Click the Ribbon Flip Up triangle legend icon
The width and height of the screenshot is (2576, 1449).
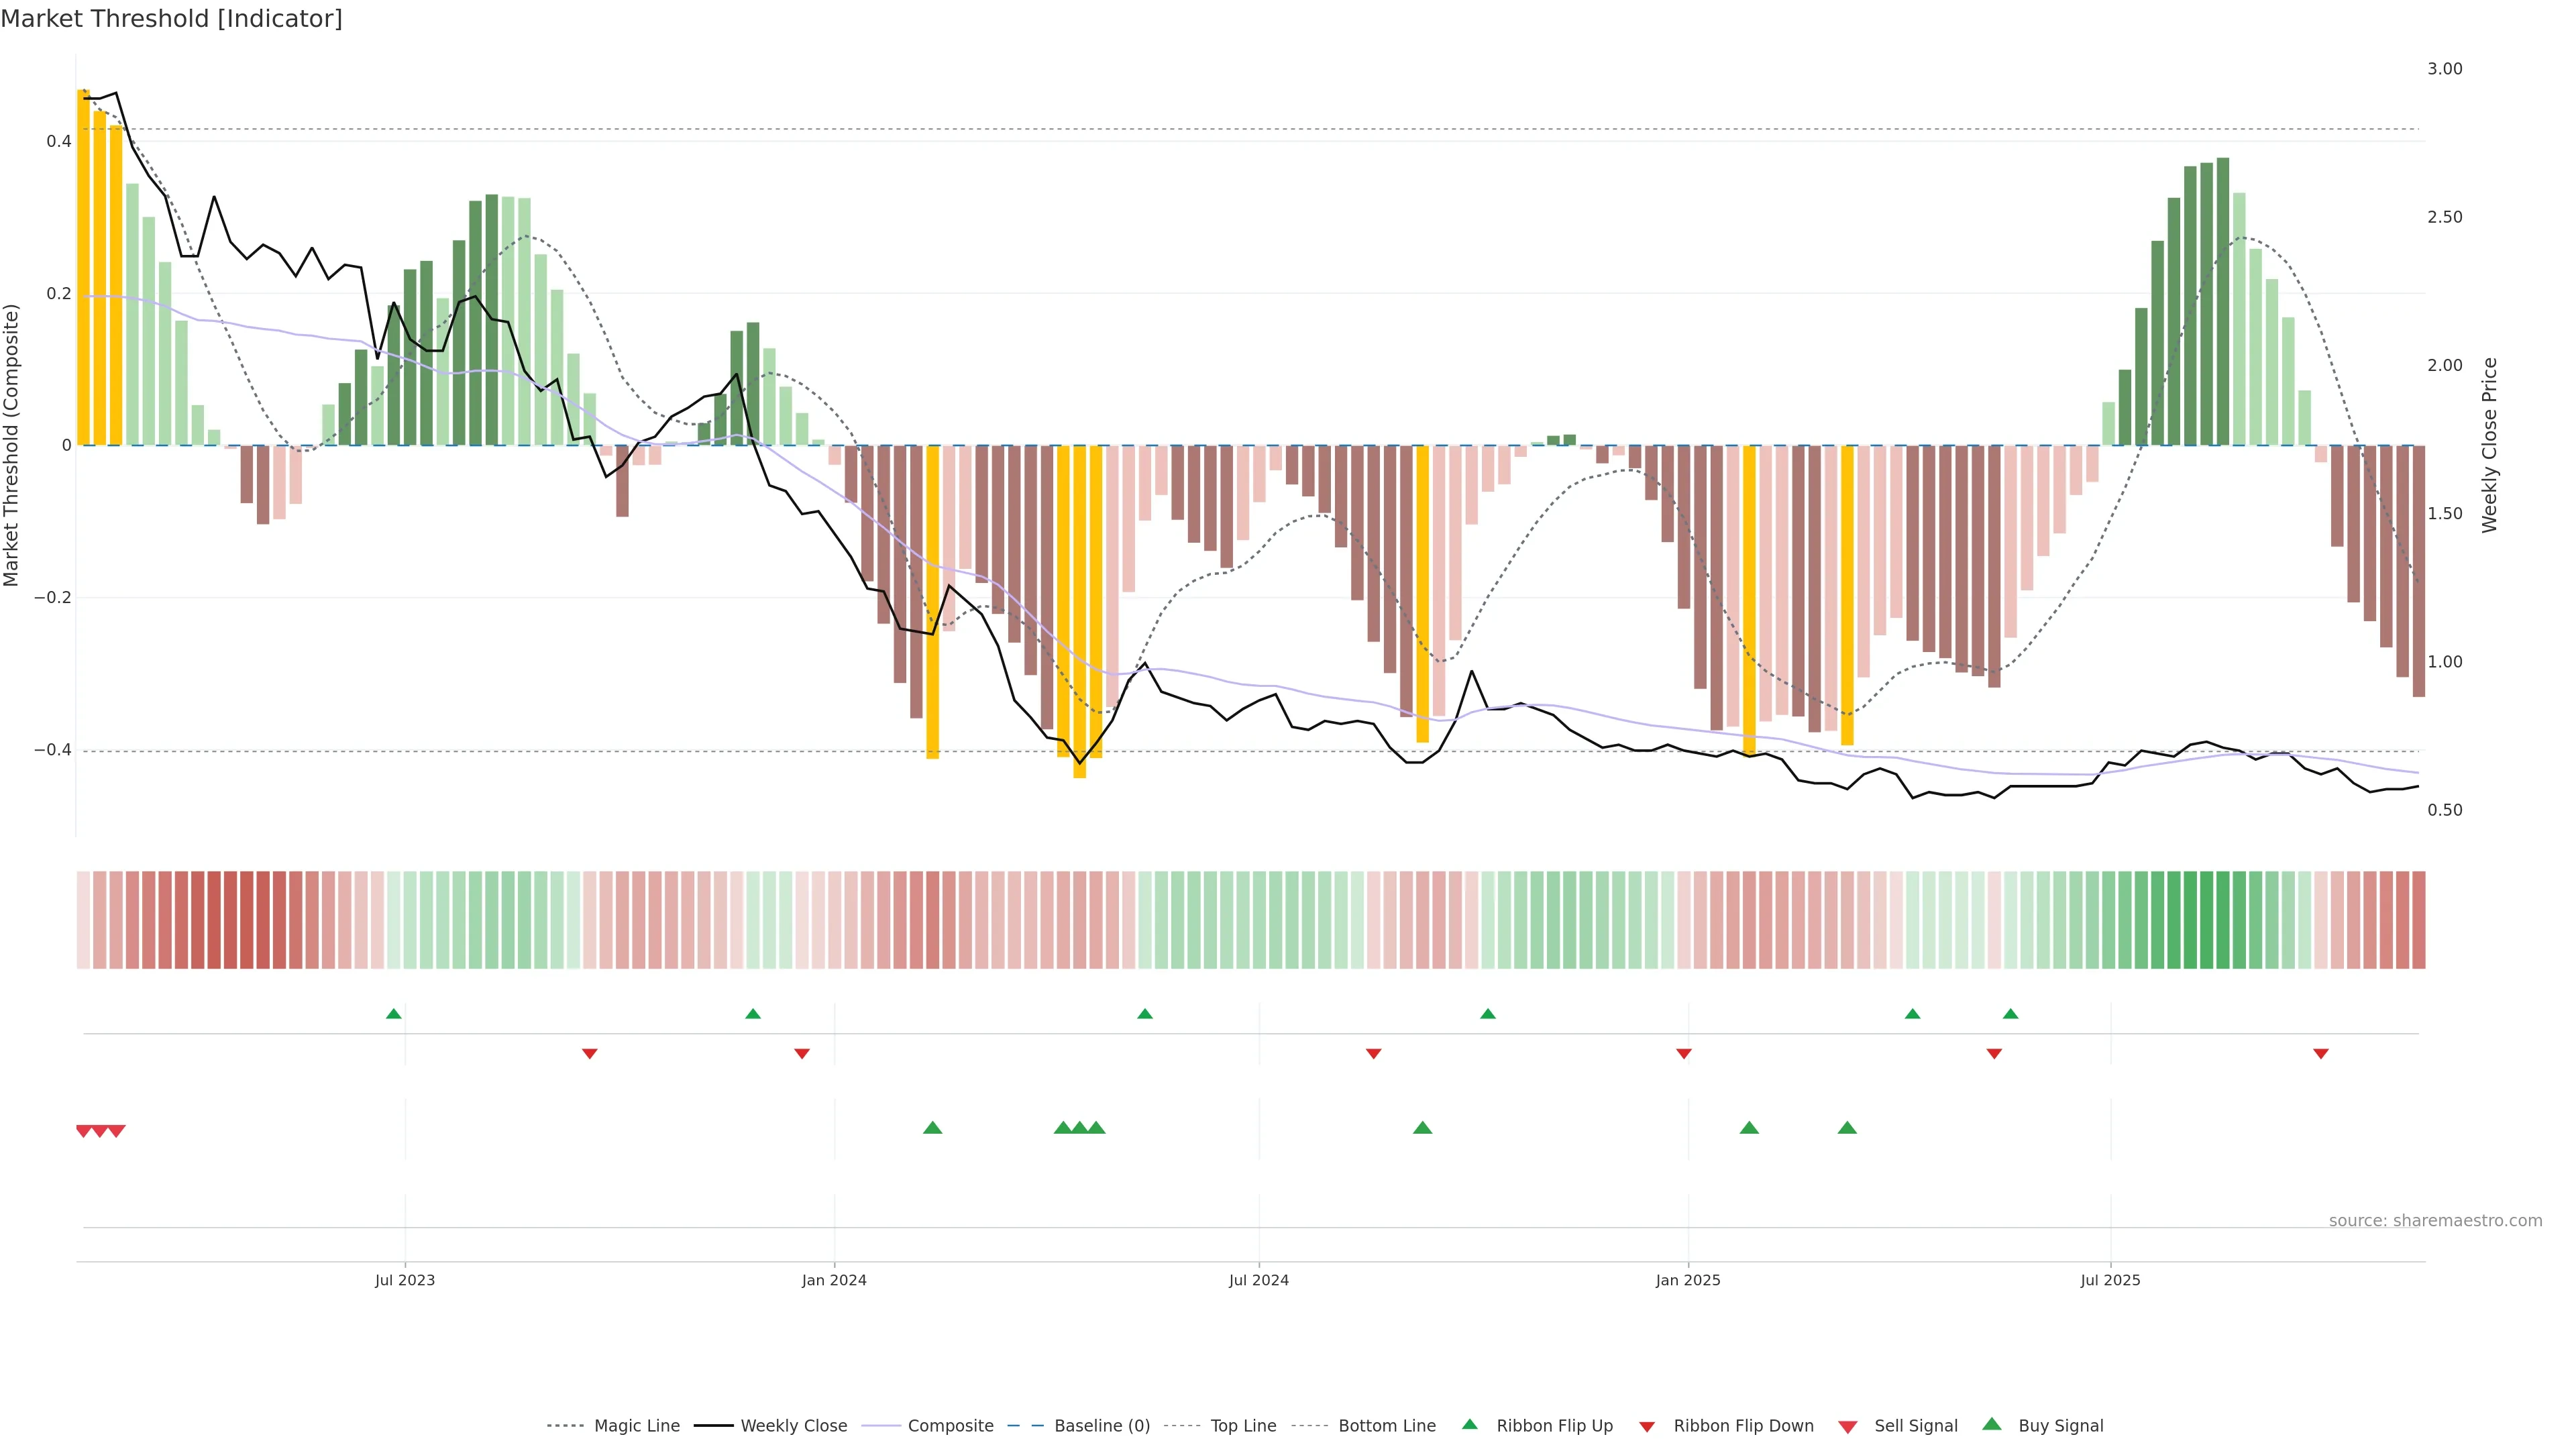click(x=1469, y=1424)
